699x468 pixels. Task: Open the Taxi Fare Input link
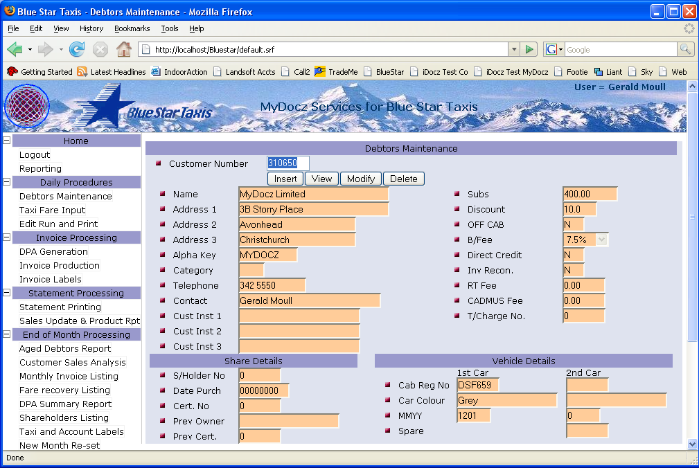tap(52, 210)
